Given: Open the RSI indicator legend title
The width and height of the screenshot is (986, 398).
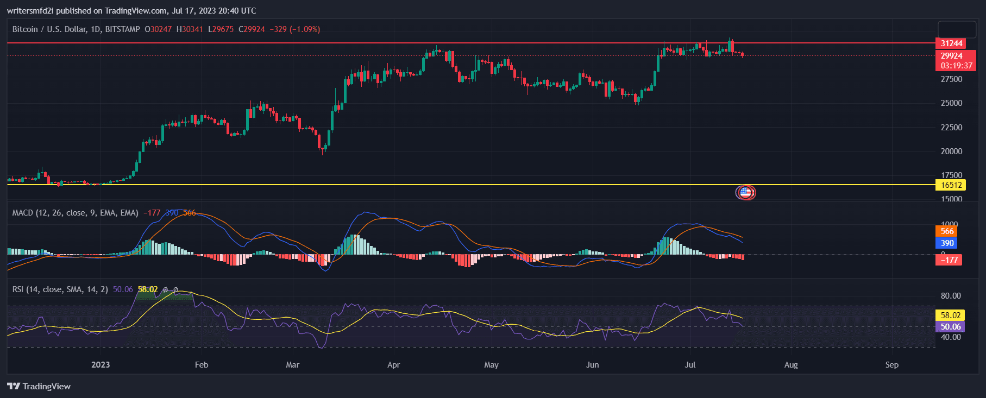Looking at the screenshot, I should pos(60,289).
